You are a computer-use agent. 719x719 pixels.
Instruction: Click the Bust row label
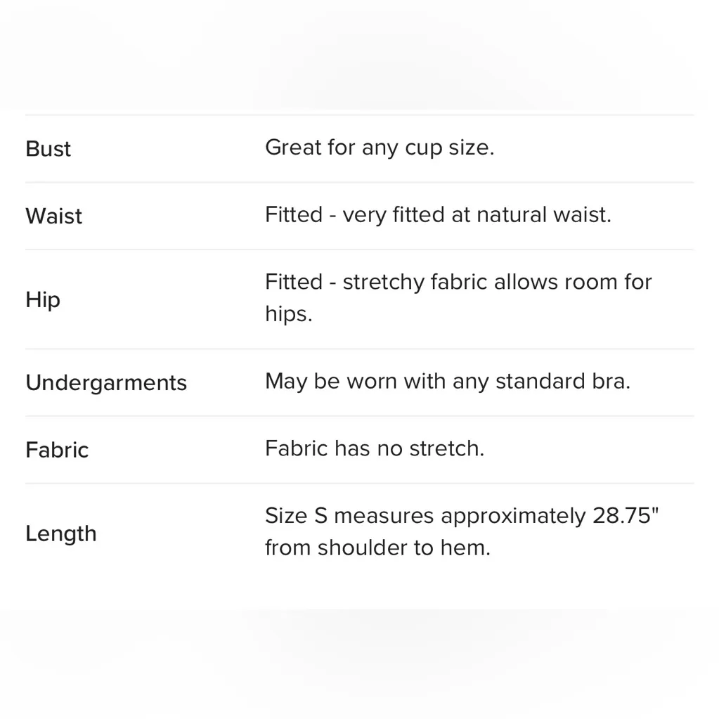point(48,149)
